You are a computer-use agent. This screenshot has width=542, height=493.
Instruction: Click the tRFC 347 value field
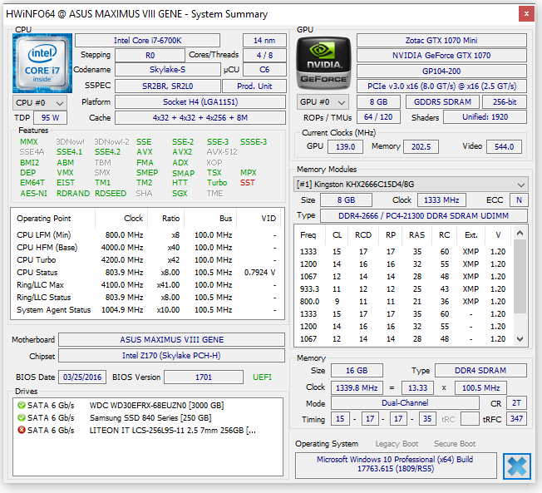[x=516, y=419]
